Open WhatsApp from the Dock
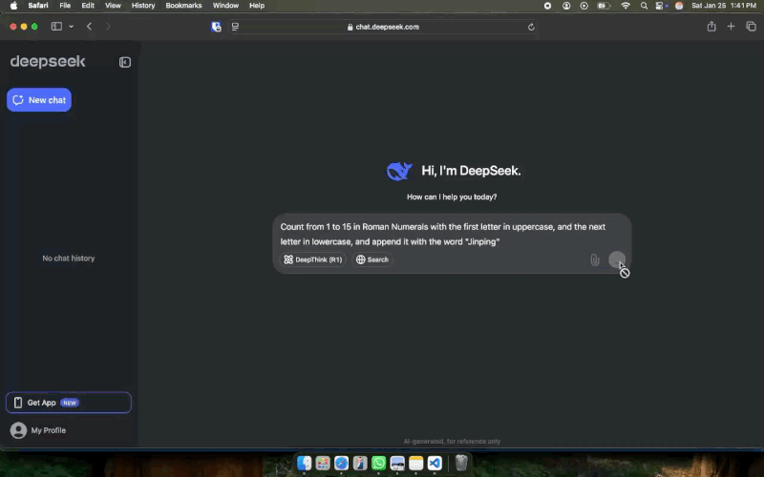The width and height of the screenshot is (764, 477). [378, 463]
